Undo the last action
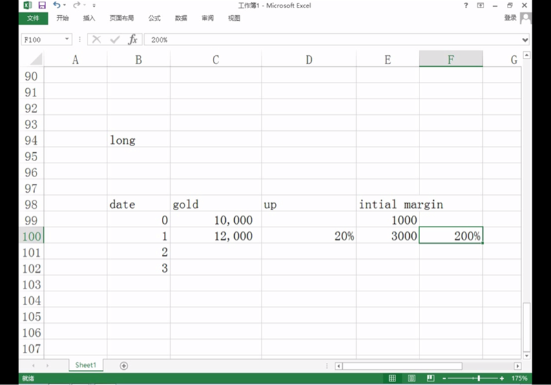 pyautogui.click(x=56, y=5)
